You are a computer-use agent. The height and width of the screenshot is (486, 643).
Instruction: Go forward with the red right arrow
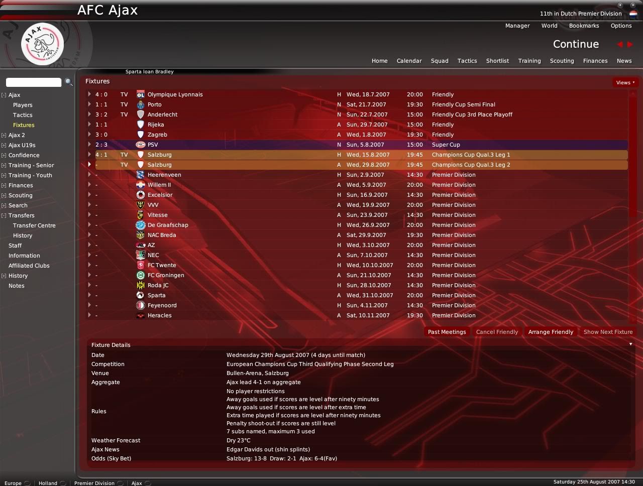pyautogui.click(x=630, y=44)
